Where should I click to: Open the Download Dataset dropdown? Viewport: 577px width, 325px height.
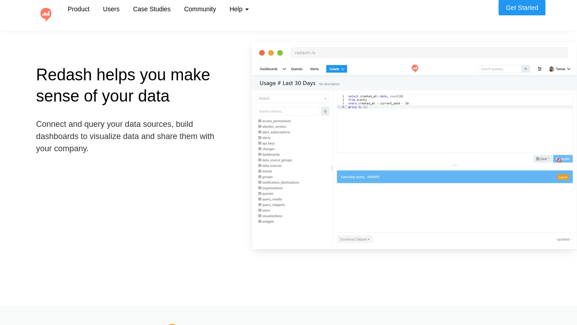355,239
